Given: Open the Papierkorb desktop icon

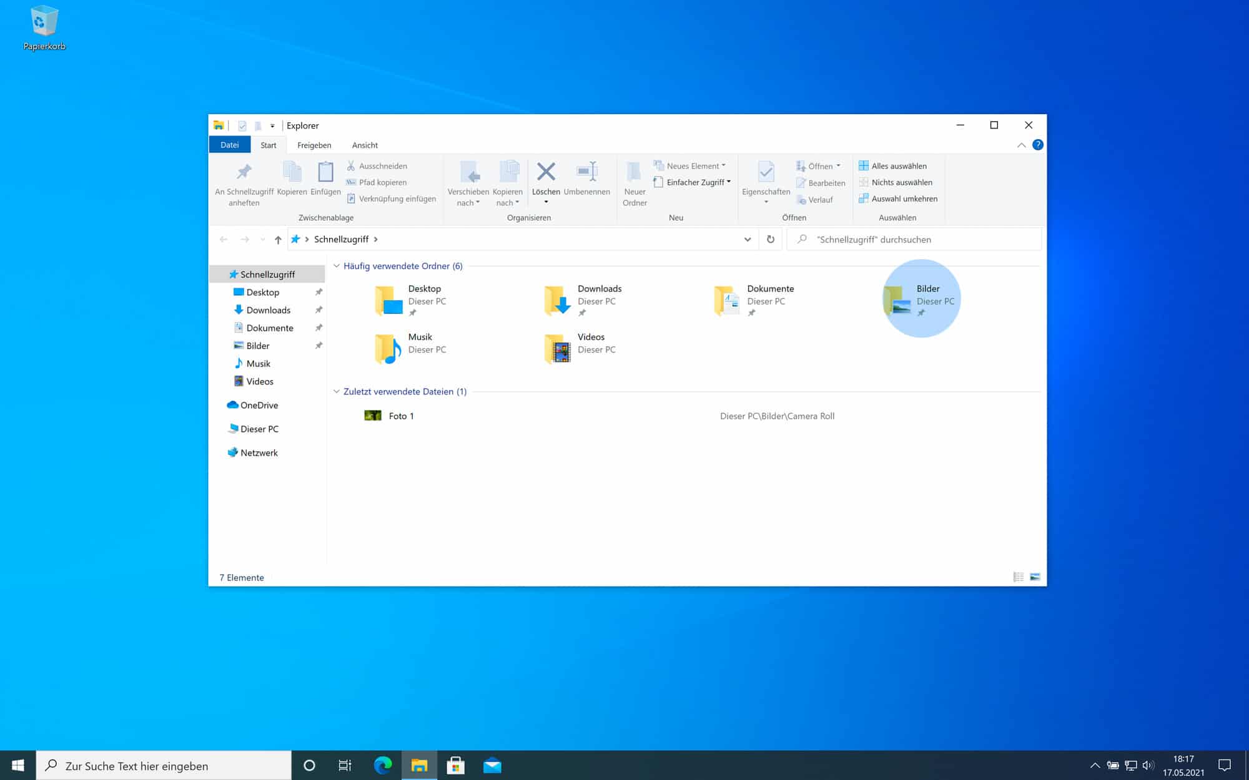Looking at the screenshot, I should coord(44,28).
